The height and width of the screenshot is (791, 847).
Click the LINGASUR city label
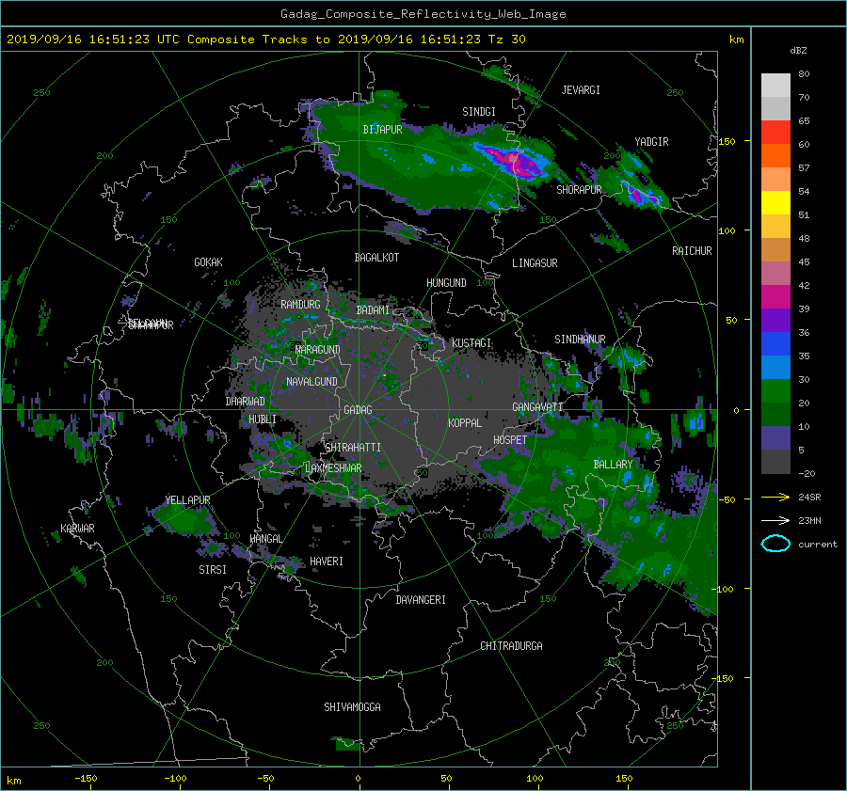pos(535,263)
